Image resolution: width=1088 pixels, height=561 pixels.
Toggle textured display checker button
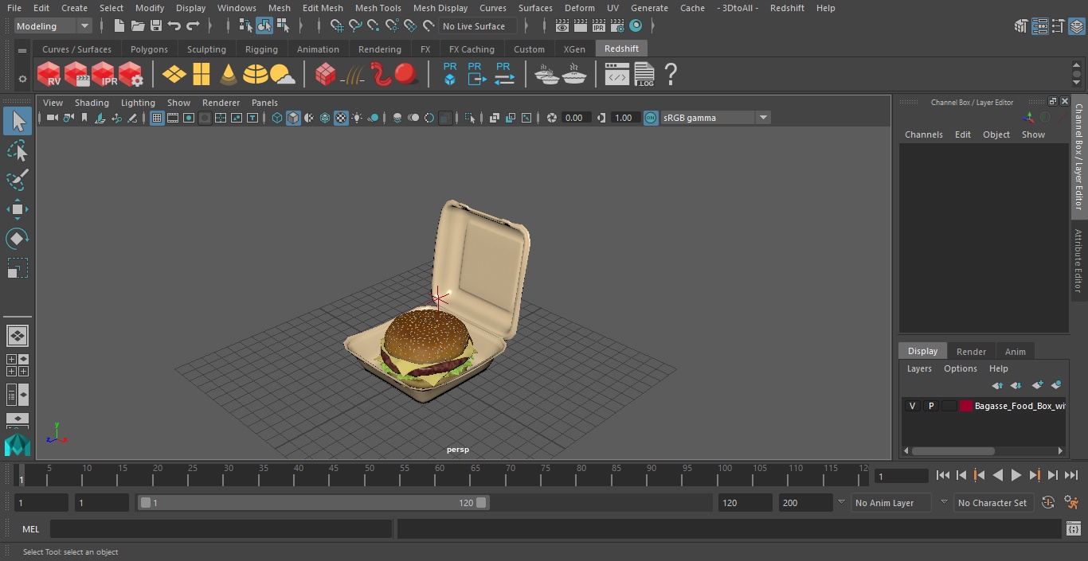341,118
